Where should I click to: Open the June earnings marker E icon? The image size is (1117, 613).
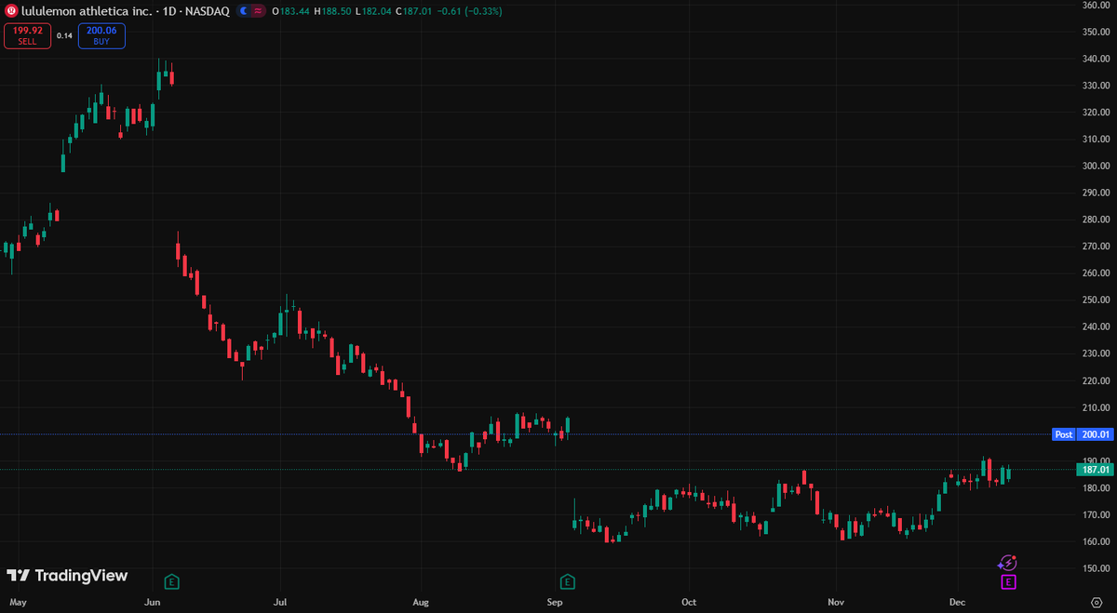(x=171, y=582)
